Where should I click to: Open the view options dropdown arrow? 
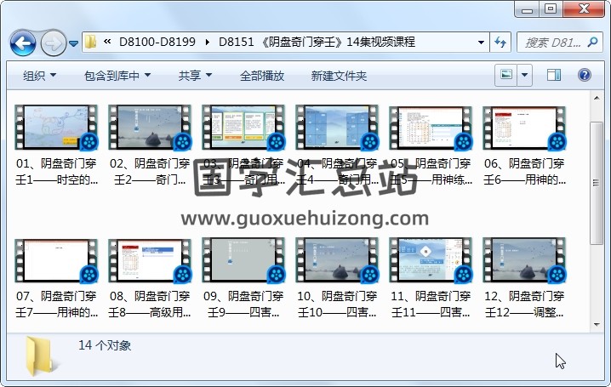[x=524, y=76]
